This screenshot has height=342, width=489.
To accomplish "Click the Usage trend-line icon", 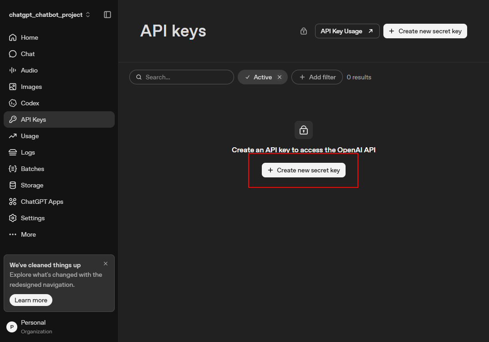I will [13, 136].
